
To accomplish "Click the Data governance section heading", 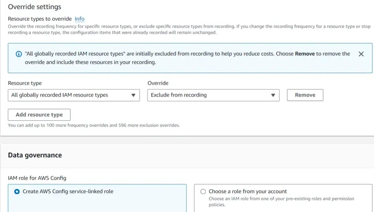I will [35, 155].
